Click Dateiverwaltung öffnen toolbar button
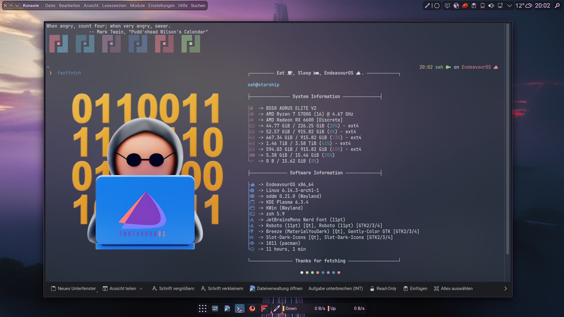The width and height of the screenshot is (564, 317). tap(276, 289)
